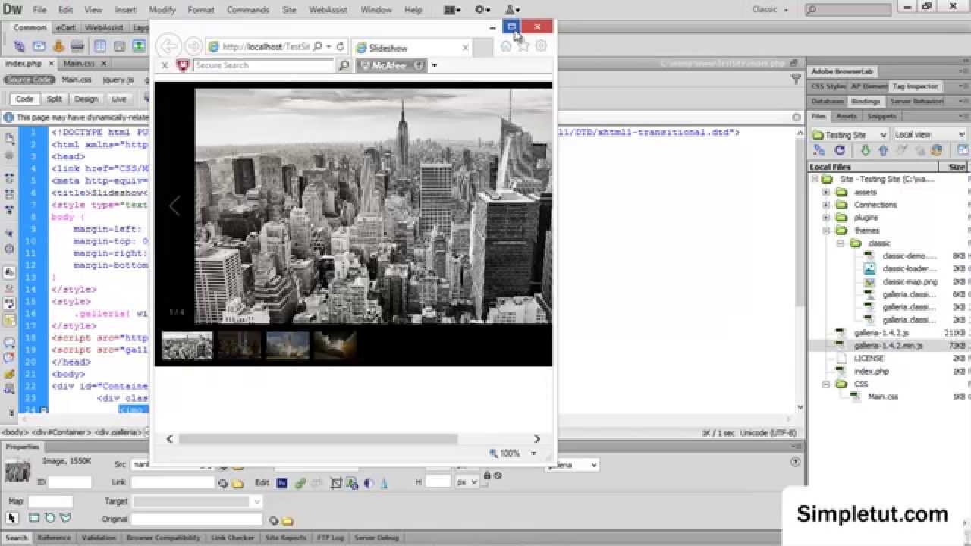Click browse folder icon next to Original field

tap(287, 521)
